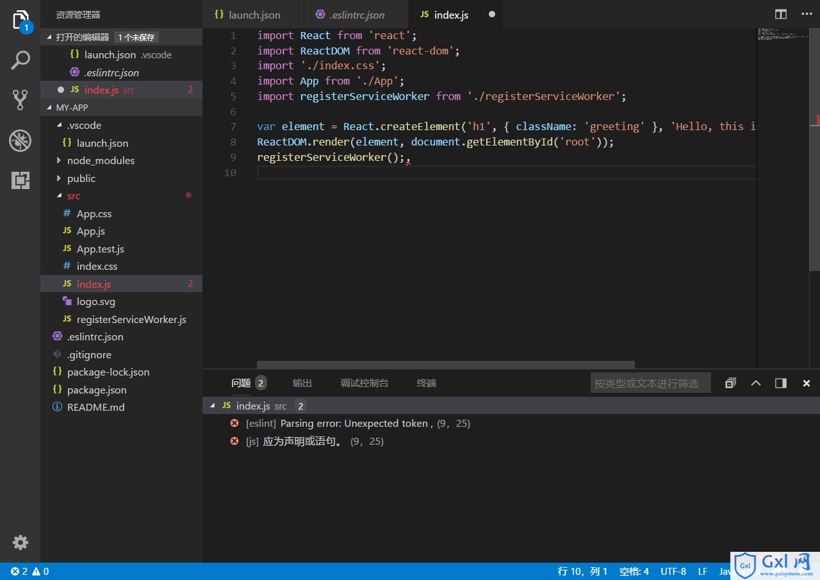Screen dimensions: 820x580
Task: Select index.js in open editors list
Action: pos(121,90)
